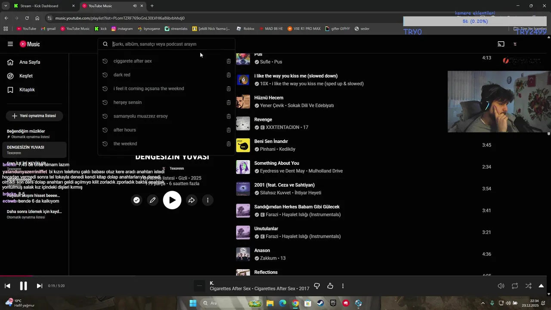
Task: Like the current song K.
Action: tap(330, 286)
